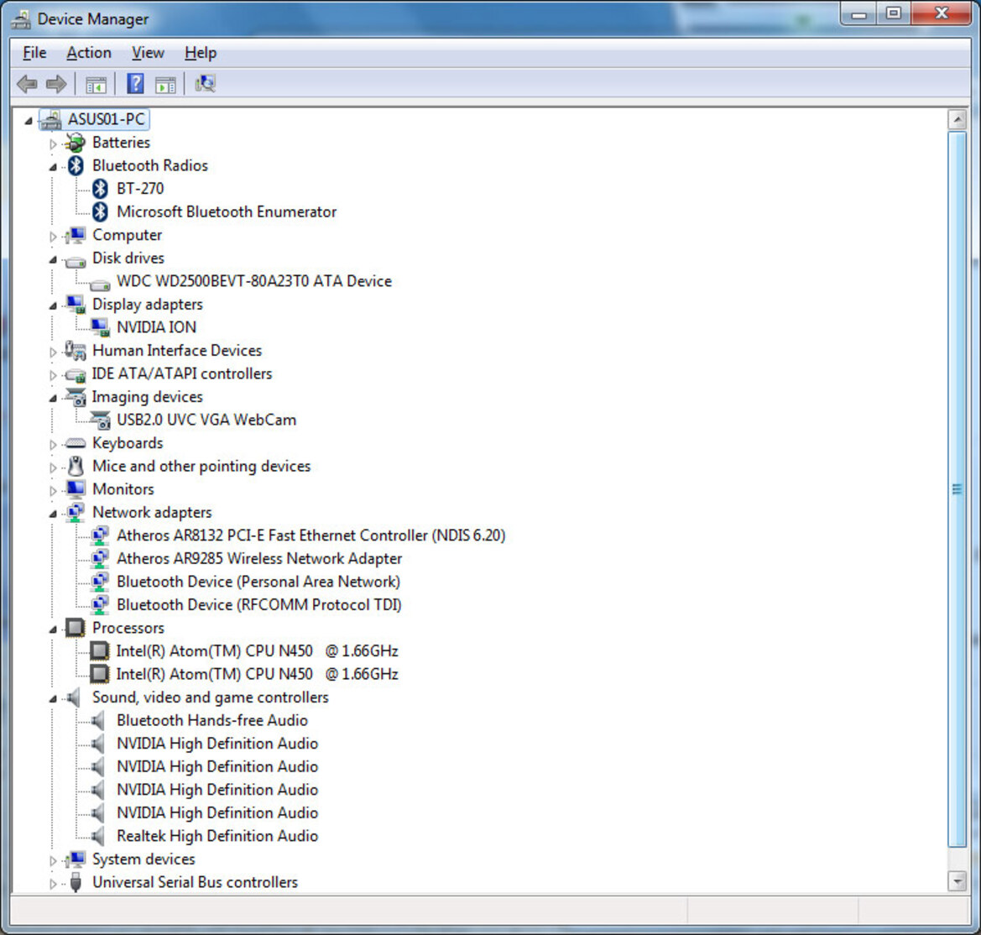The height and width of the screenshot is (935, 981).
Task: Click Scan for hardware changes icon
Action: tap(205, 84)
